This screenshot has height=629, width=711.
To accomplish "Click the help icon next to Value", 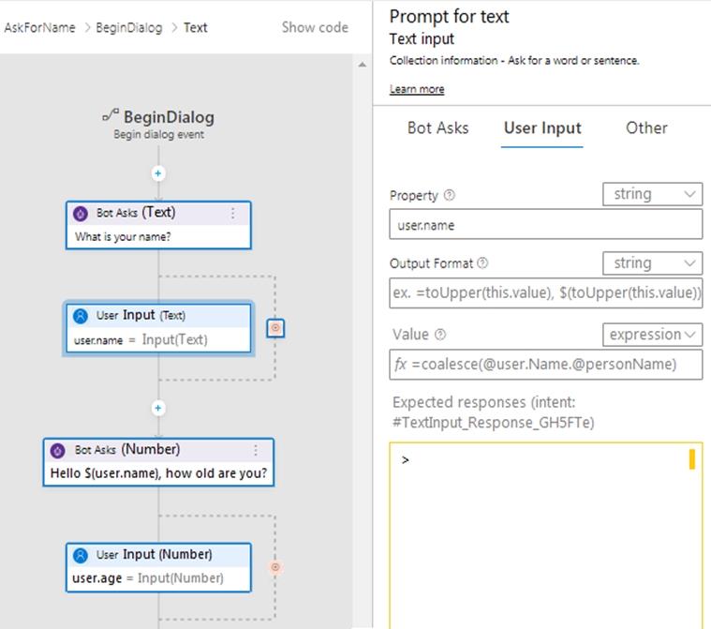I will point(440,335).
